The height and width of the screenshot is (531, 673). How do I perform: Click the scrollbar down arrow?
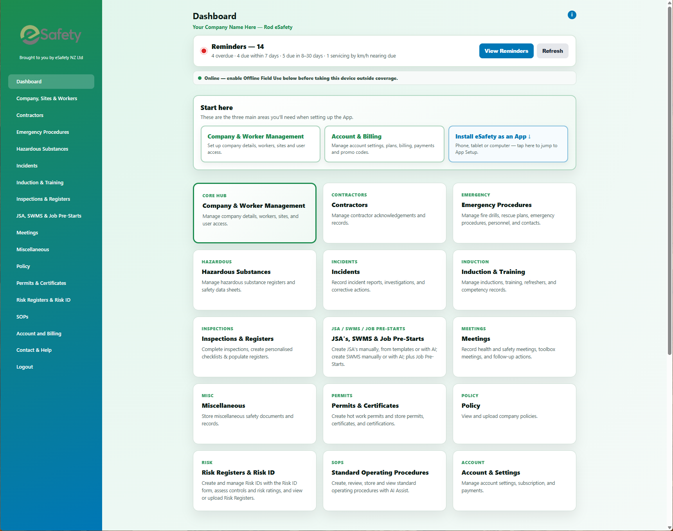point(669,528)
